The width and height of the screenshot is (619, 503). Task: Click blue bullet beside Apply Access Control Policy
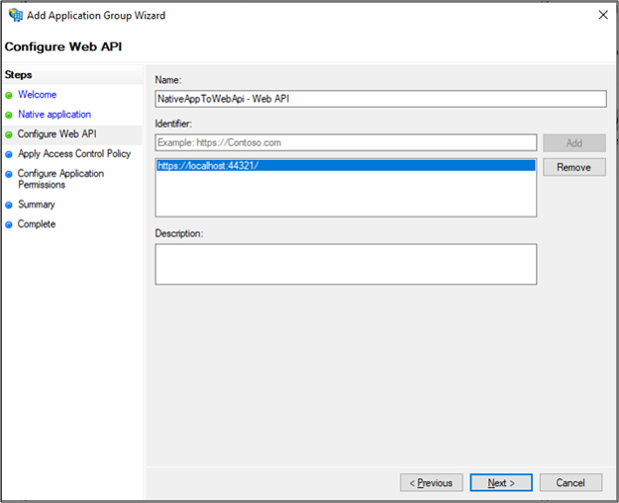point(9,155)
